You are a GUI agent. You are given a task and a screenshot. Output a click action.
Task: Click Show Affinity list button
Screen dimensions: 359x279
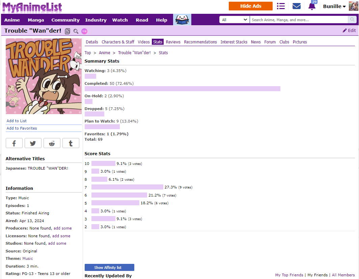click(109, 267)
